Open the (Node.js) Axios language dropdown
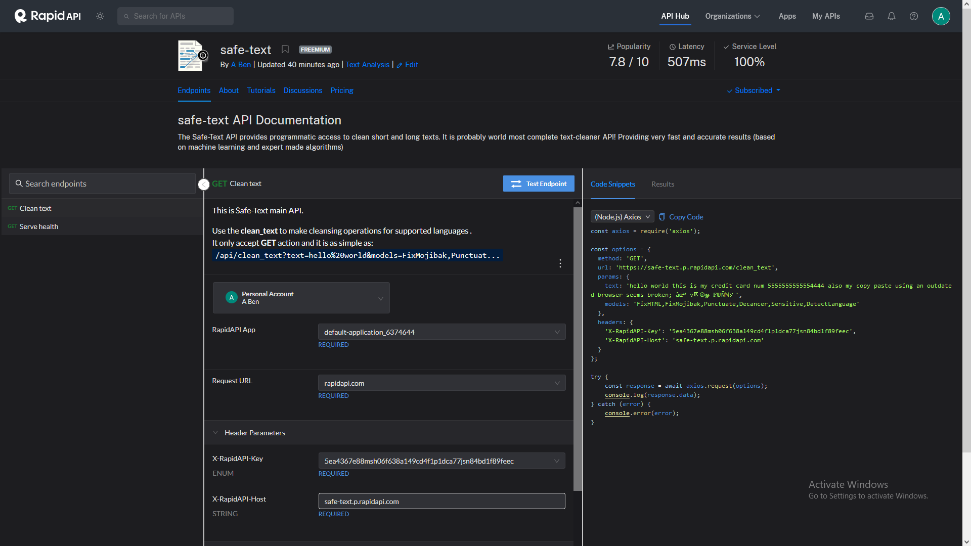Image resolution: width=971 pixels, height=546 pixels. (x=622, y=217)
